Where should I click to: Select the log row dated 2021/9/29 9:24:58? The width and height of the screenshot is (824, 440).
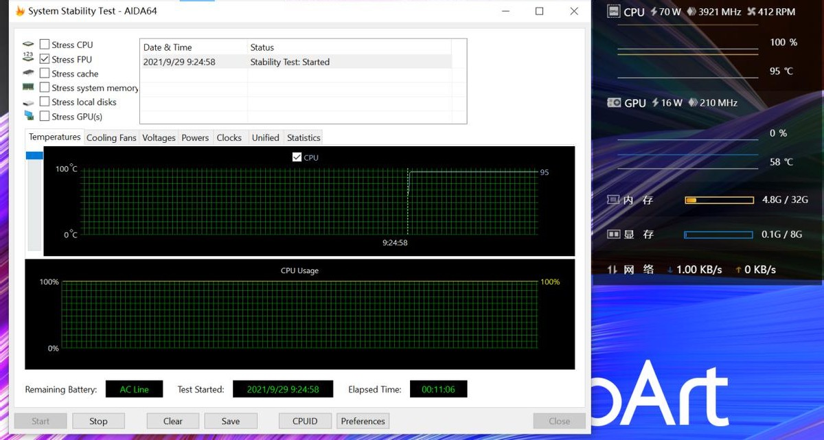296,62
